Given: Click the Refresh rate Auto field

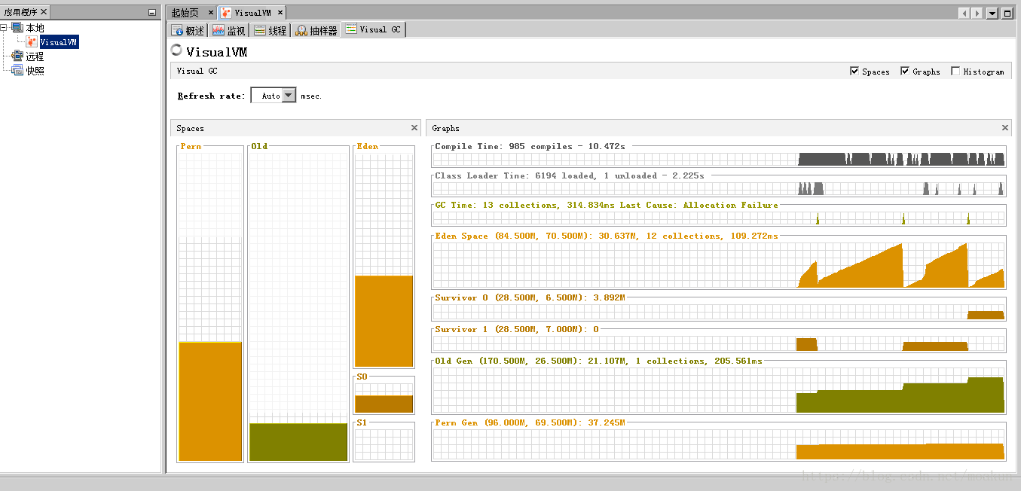Looking at the screenshot, I should click(x=267, y=96).
